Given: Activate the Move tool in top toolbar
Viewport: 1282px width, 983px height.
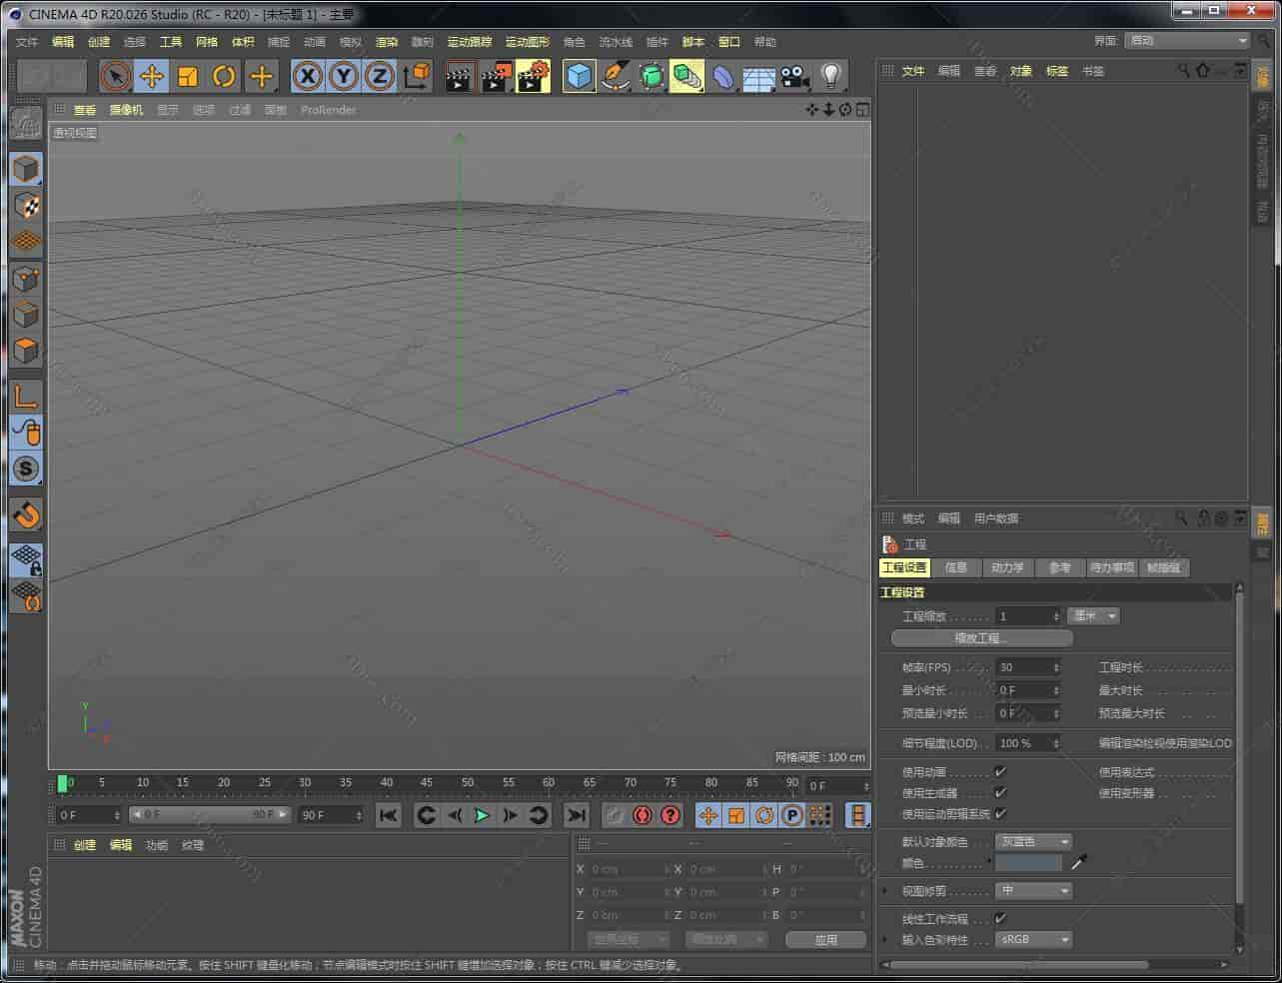Looking at the screenshot, I should pos(152,76).
